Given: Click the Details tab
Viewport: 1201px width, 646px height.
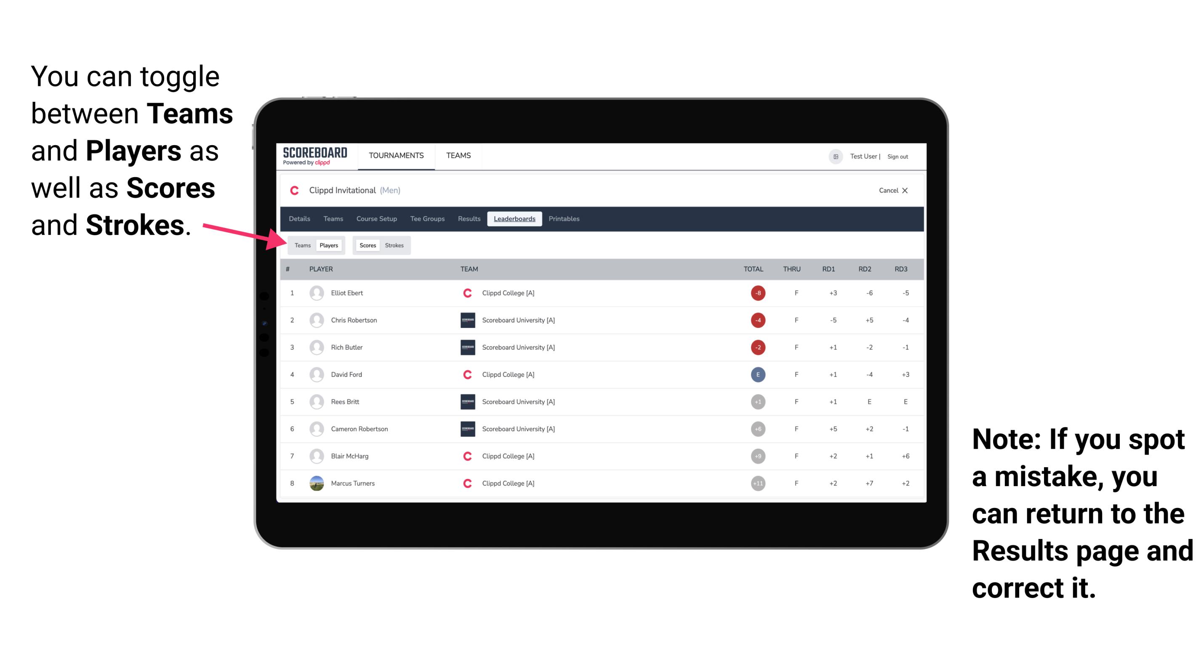Looking at the screenshot, I should [x=301, y=219].
